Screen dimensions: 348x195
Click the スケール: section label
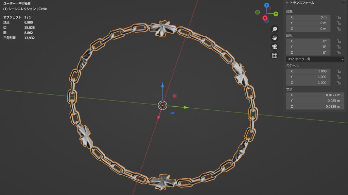point(293,66)
